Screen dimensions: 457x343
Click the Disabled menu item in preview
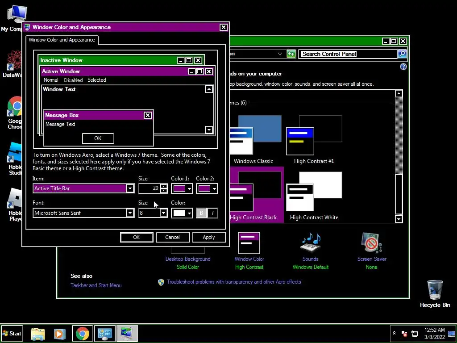coord(73,80)
